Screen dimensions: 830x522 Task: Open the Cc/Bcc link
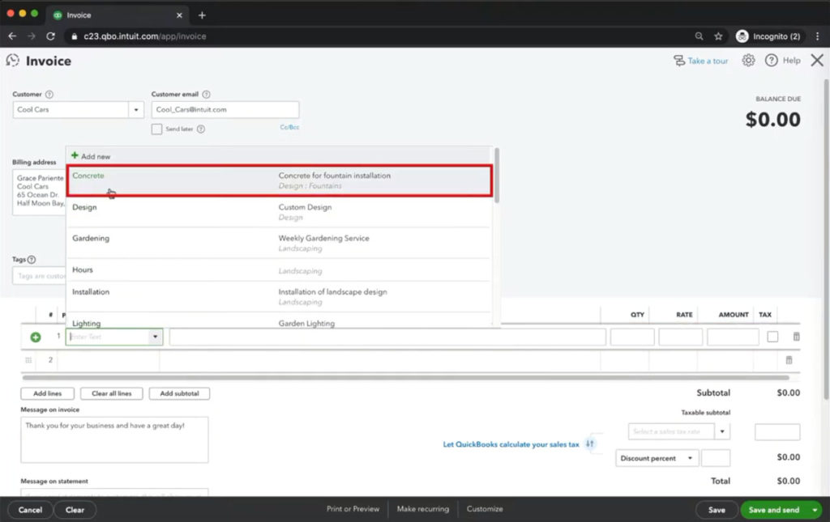[x=289, y=127]
